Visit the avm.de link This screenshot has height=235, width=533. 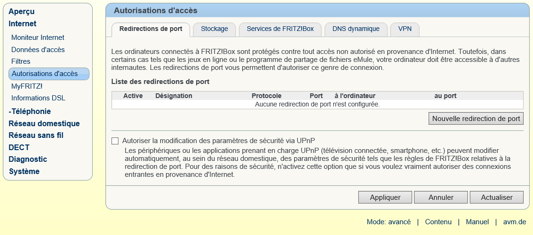pos(515,222)
